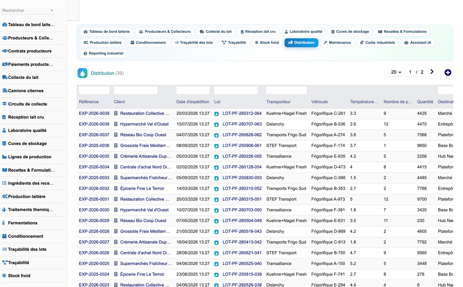Click transporter Transalliance in EXP-2026-0035 row
The height and width of the screenshot is (287, 463).
[279, 156]
